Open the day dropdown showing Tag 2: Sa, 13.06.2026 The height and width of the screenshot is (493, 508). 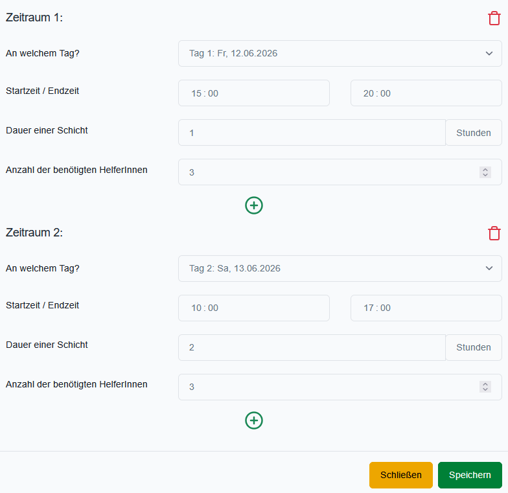point(340,268)
